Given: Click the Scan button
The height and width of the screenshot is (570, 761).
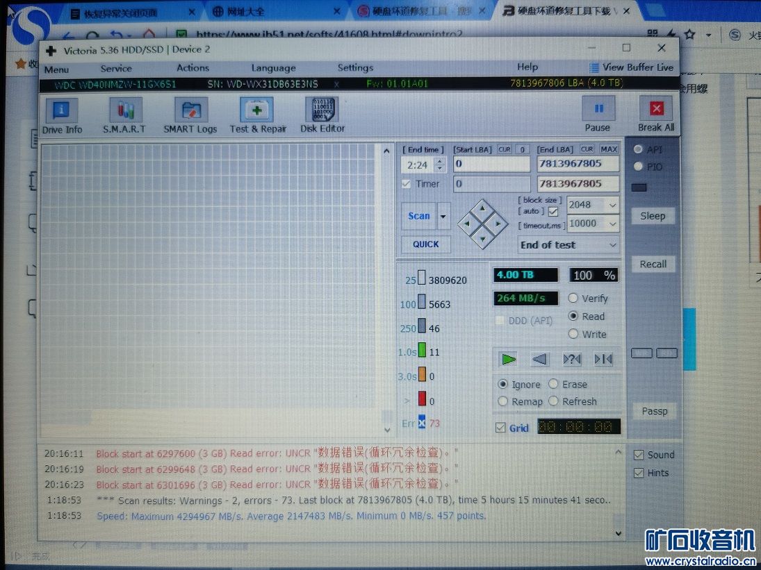Looking at the screenshot, I should click(419, 216).
